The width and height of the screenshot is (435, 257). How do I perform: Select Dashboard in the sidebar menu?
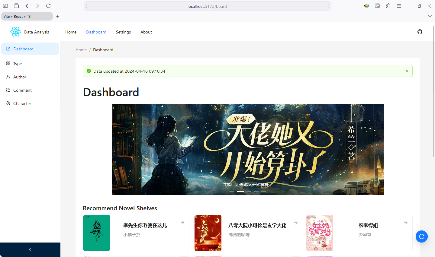[x=30, y=49]
